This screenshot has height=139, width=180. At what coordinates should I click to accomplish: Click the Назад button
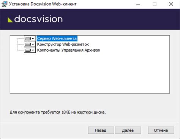pyautogui.click(x=101, y=130)
